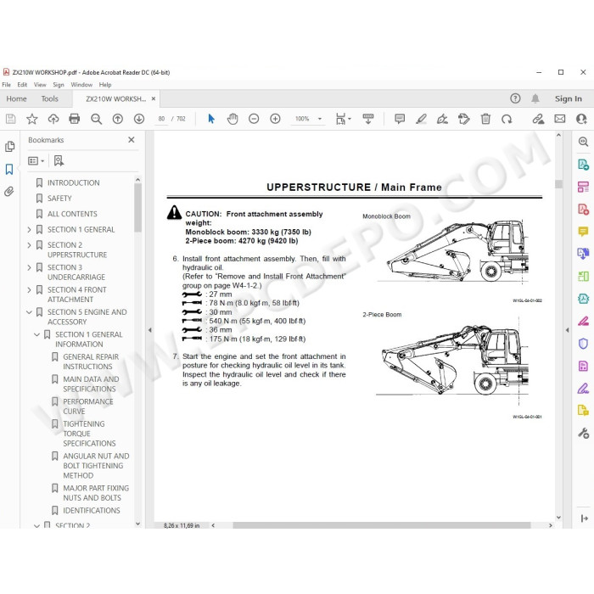Open the notifications bell

click(x=535, y=99)
